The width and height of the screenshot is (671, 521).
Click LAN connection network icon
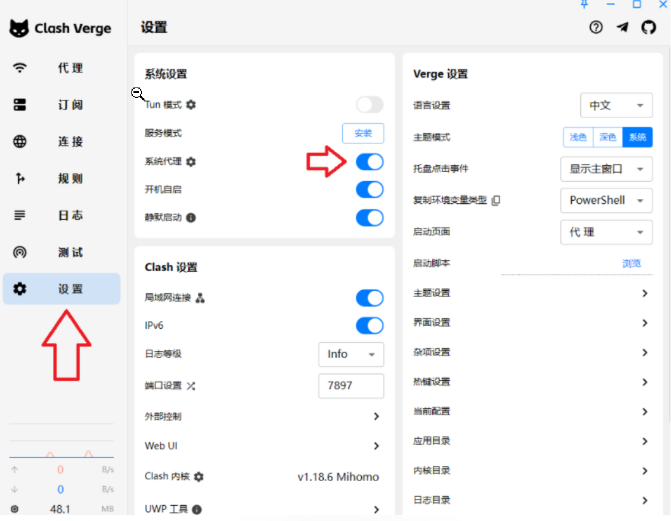click(200, 298)
